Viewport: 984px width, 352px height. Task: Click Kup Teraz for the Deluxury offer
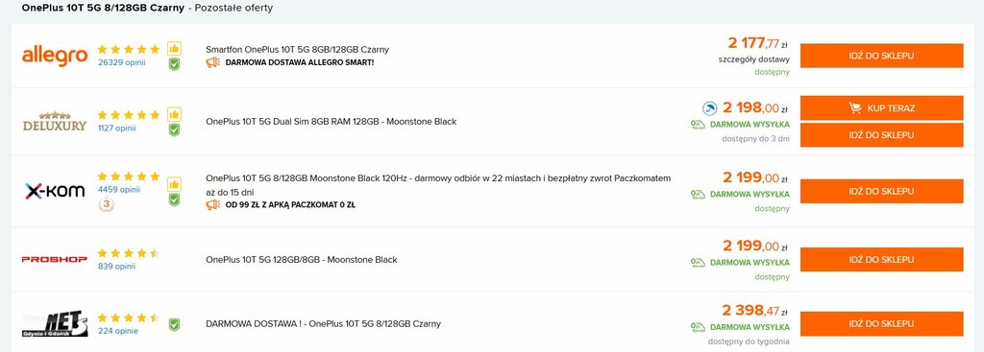881,108
